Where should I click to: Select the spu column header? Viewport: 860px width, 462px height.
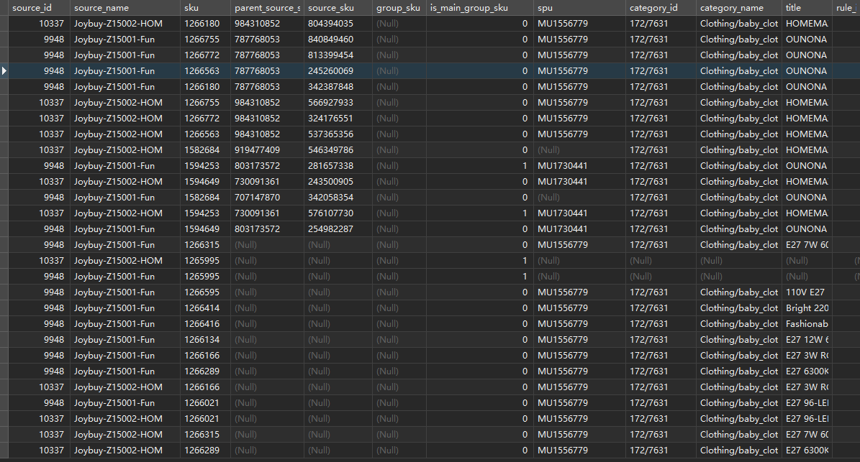tap(579, 8)
